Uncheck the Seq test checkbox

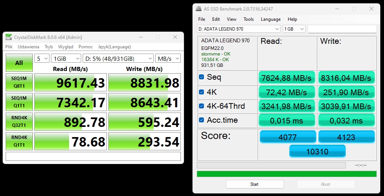tap(202, 77)
